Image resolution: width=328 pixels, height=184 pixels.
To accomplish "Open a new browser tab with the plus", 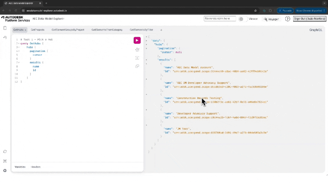I will click(46, 3).
